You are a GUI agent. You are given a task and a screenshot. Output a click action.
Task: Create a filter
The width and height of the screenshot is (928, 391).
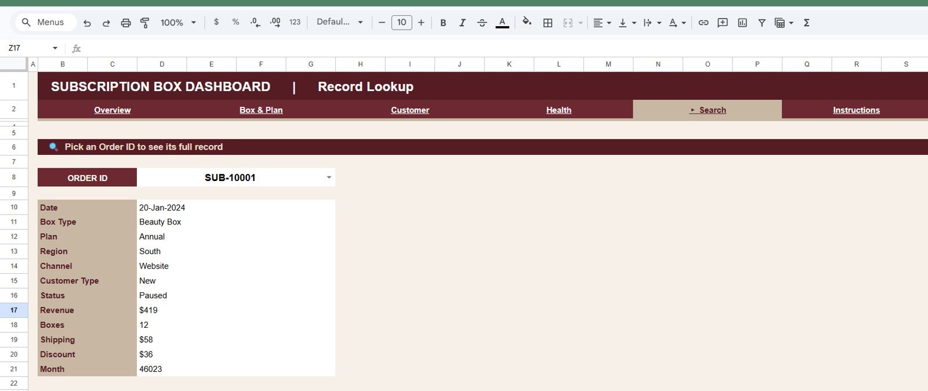click(762, 23)
